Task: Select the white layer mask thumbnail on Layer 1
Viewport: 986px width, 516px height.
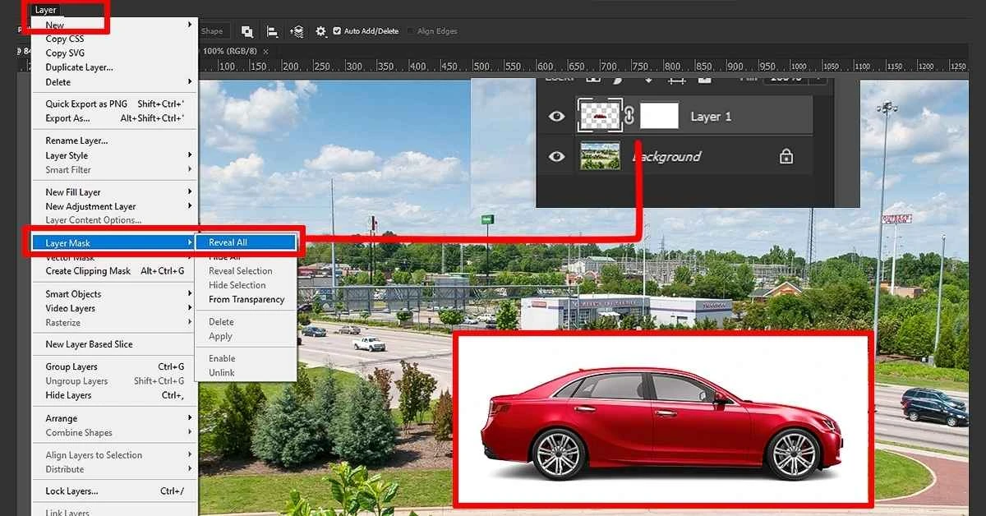Action: click(659, 117)
